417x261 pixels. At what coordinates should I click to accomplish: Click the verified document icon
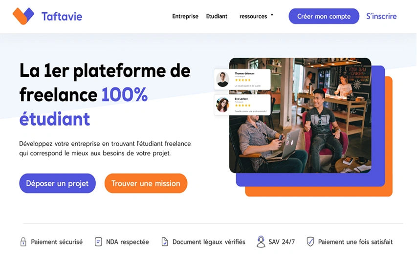pos(165,241)
